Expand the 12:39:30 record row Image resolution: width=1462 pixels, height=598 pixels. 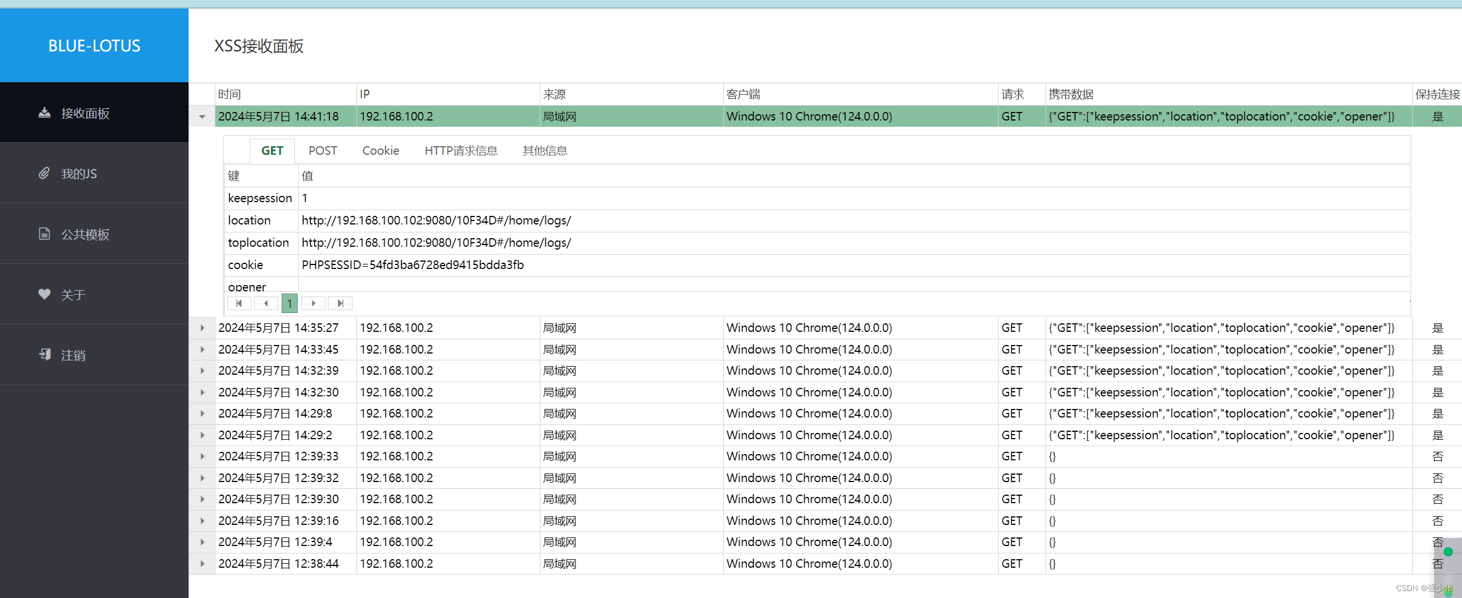[202, 499]
